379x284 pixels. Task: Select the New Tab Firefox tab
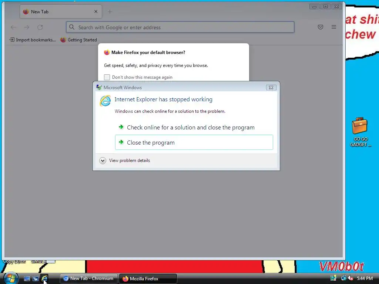(x=61, y=11)
